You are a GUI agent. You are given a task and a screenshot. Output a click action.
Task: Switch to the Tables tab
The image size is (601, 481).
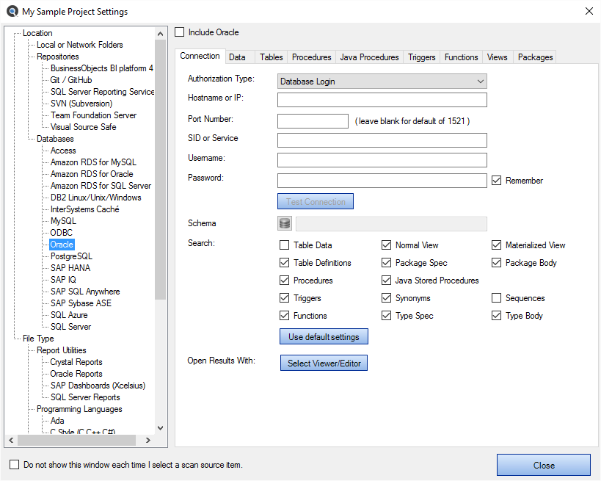272,57
